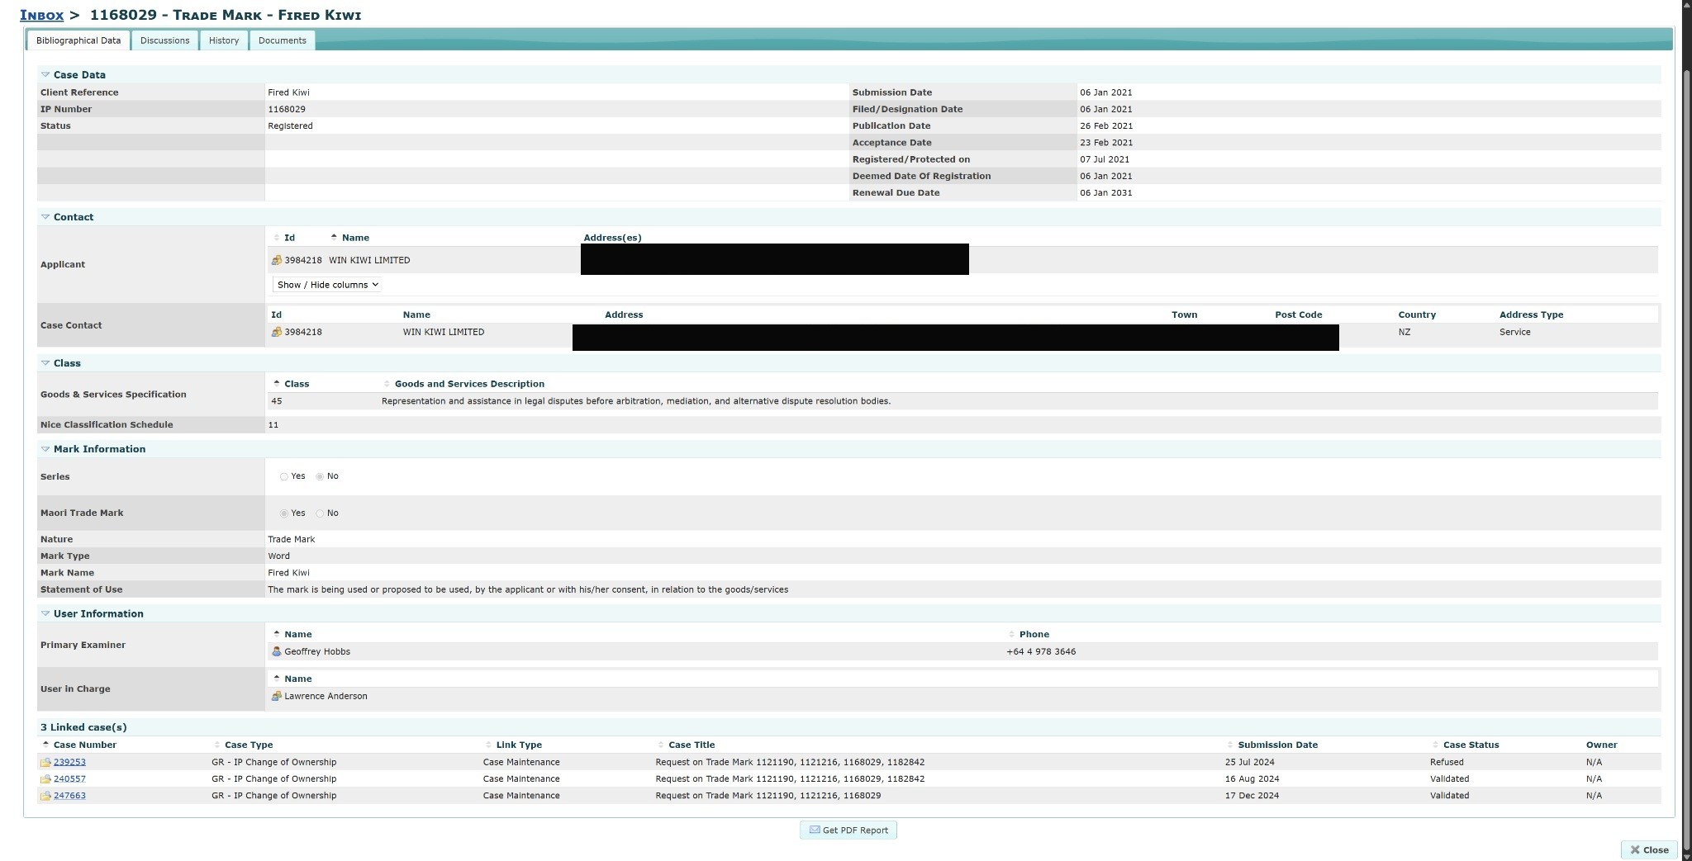This screenshot has height=861, width=1692.
Task: Select the Yes radio button for Series
Action: tap(285, 476)
